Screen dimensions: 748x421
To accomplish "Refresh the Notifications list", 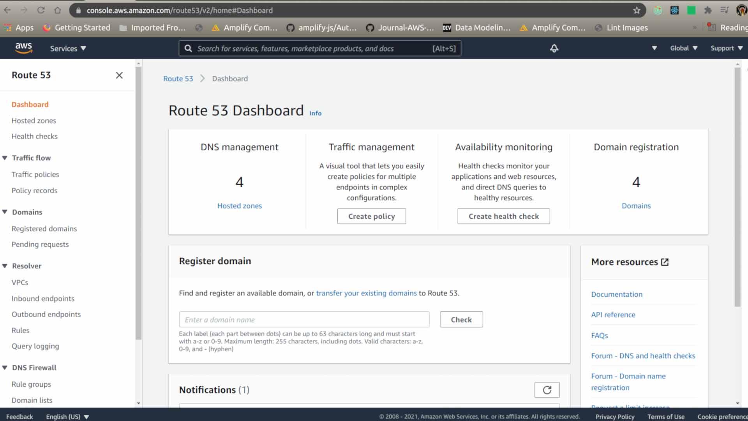I will (547, 390).
